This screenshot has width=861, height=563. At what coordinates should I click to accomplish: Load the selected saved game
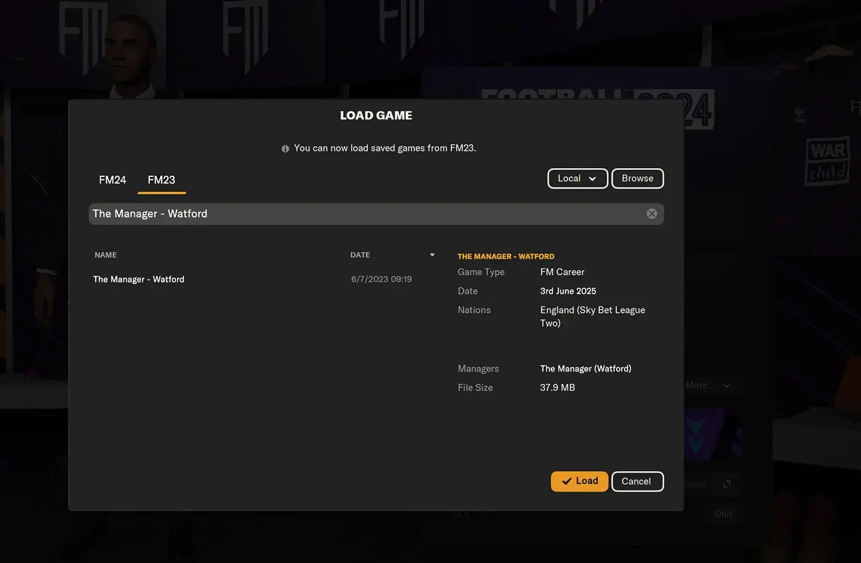[579, 481]
